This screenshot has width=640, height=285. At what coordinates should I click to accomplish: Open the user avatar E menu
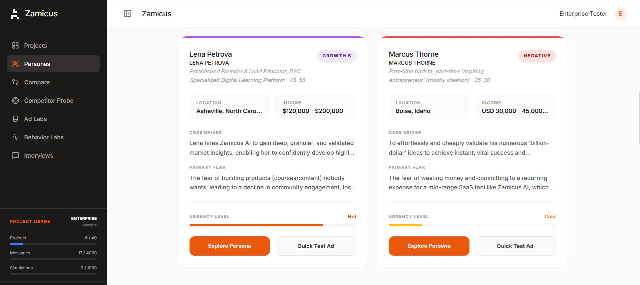(x=620, y=14)
